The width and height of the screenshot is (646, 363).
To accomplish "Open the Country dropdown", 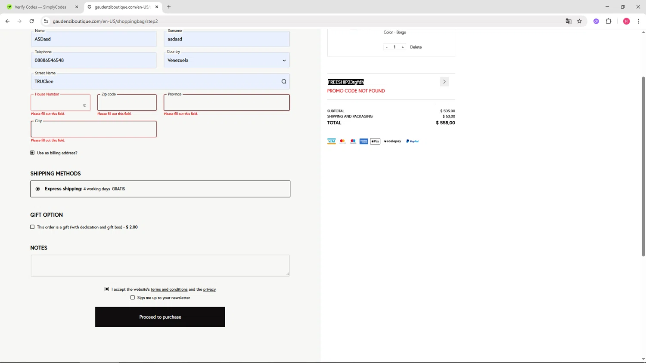I will pos(227,60).
